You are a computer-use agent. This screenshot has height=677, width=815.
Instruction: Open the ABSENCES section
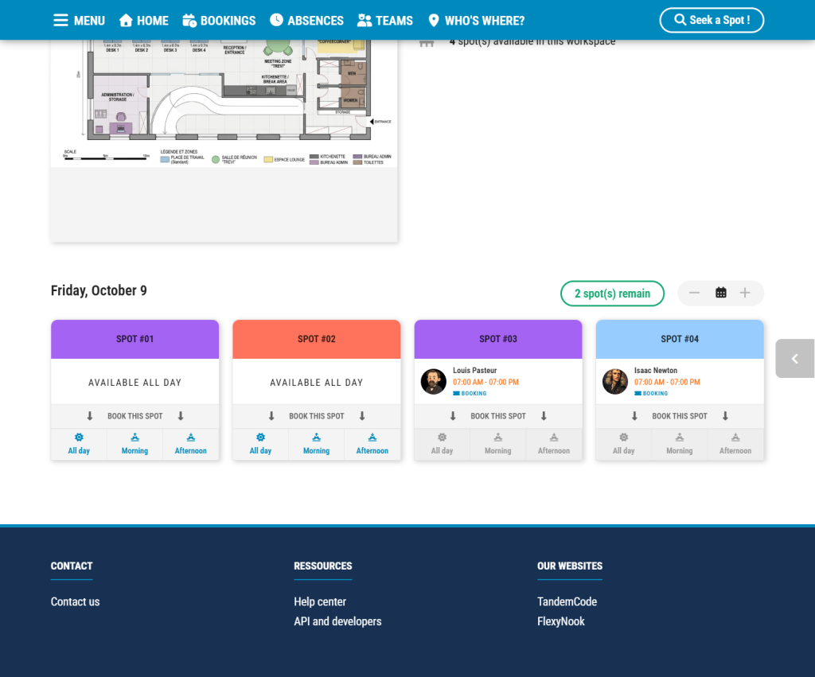306,21
